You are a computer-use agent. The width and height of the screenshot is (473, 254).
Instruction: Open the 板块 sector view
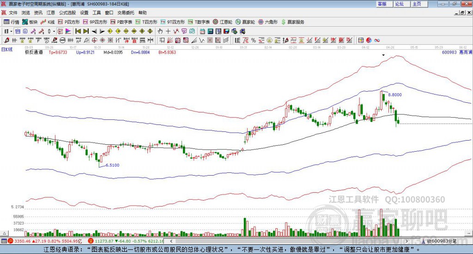coord(30,22)
